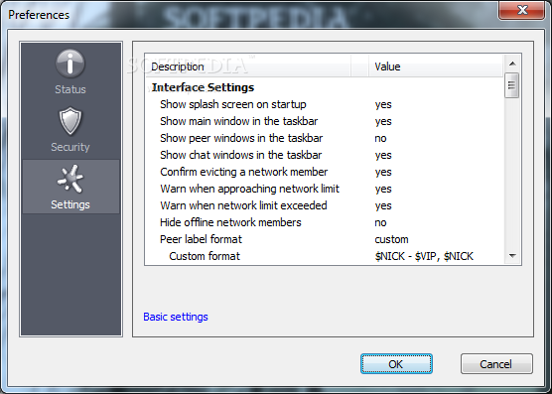Select 'Peer label format' row

[324, 239]
